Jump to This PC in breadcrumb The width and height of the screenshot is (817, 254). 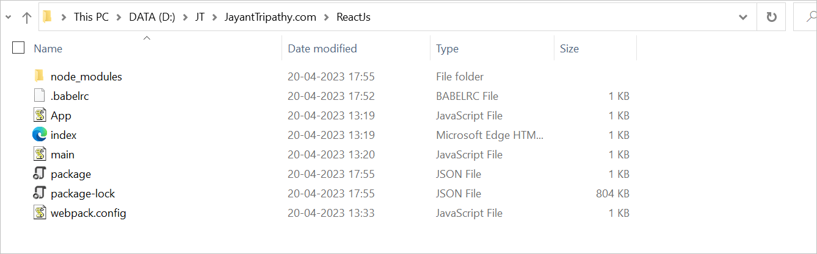tap(91, 17)
